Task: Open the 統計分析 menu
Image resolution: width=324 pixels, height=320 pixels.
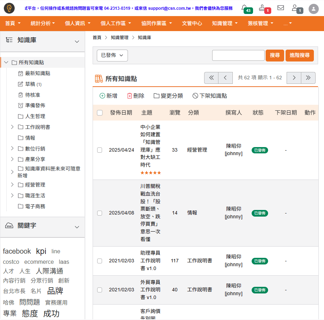Action: pyautogui.click(x=43, y=23)
